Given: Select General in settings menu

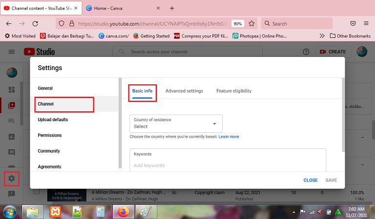Looking at the screenshot, I should 75,88.
